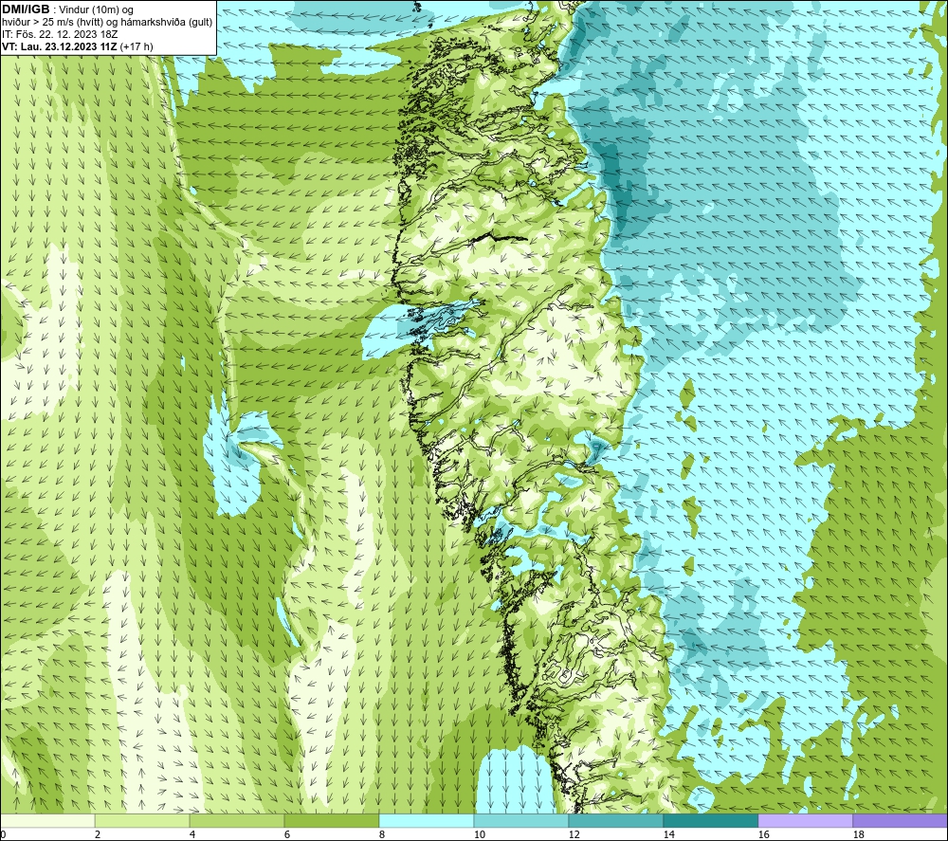Click the '18' label on wind scale
Screen dimensions: 948x841
[x=858, y=835]
